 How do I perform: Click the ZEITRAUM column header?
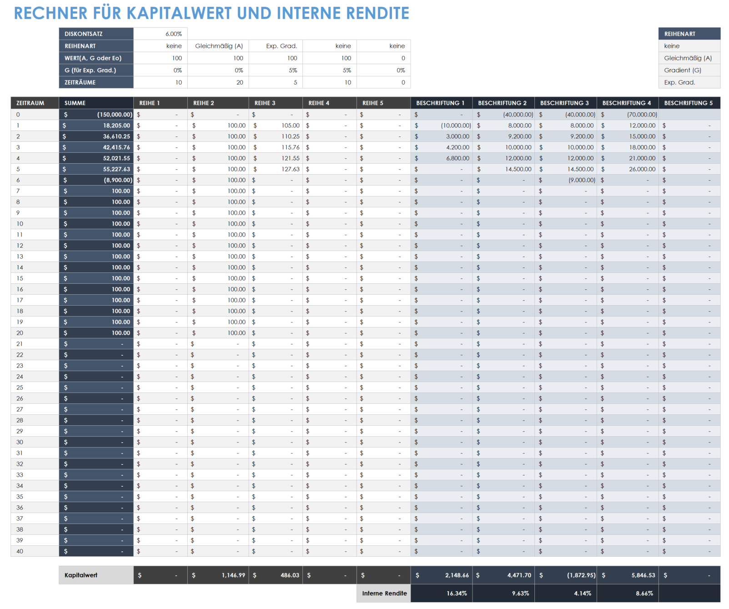point(35,103)
